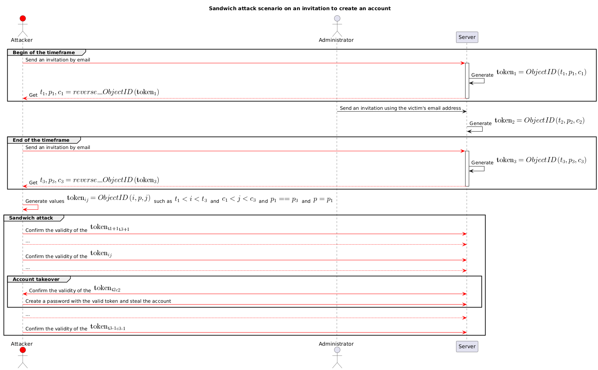
Task: Click the Server activation bar in Begin timeframe
Action: click(467, 81)
